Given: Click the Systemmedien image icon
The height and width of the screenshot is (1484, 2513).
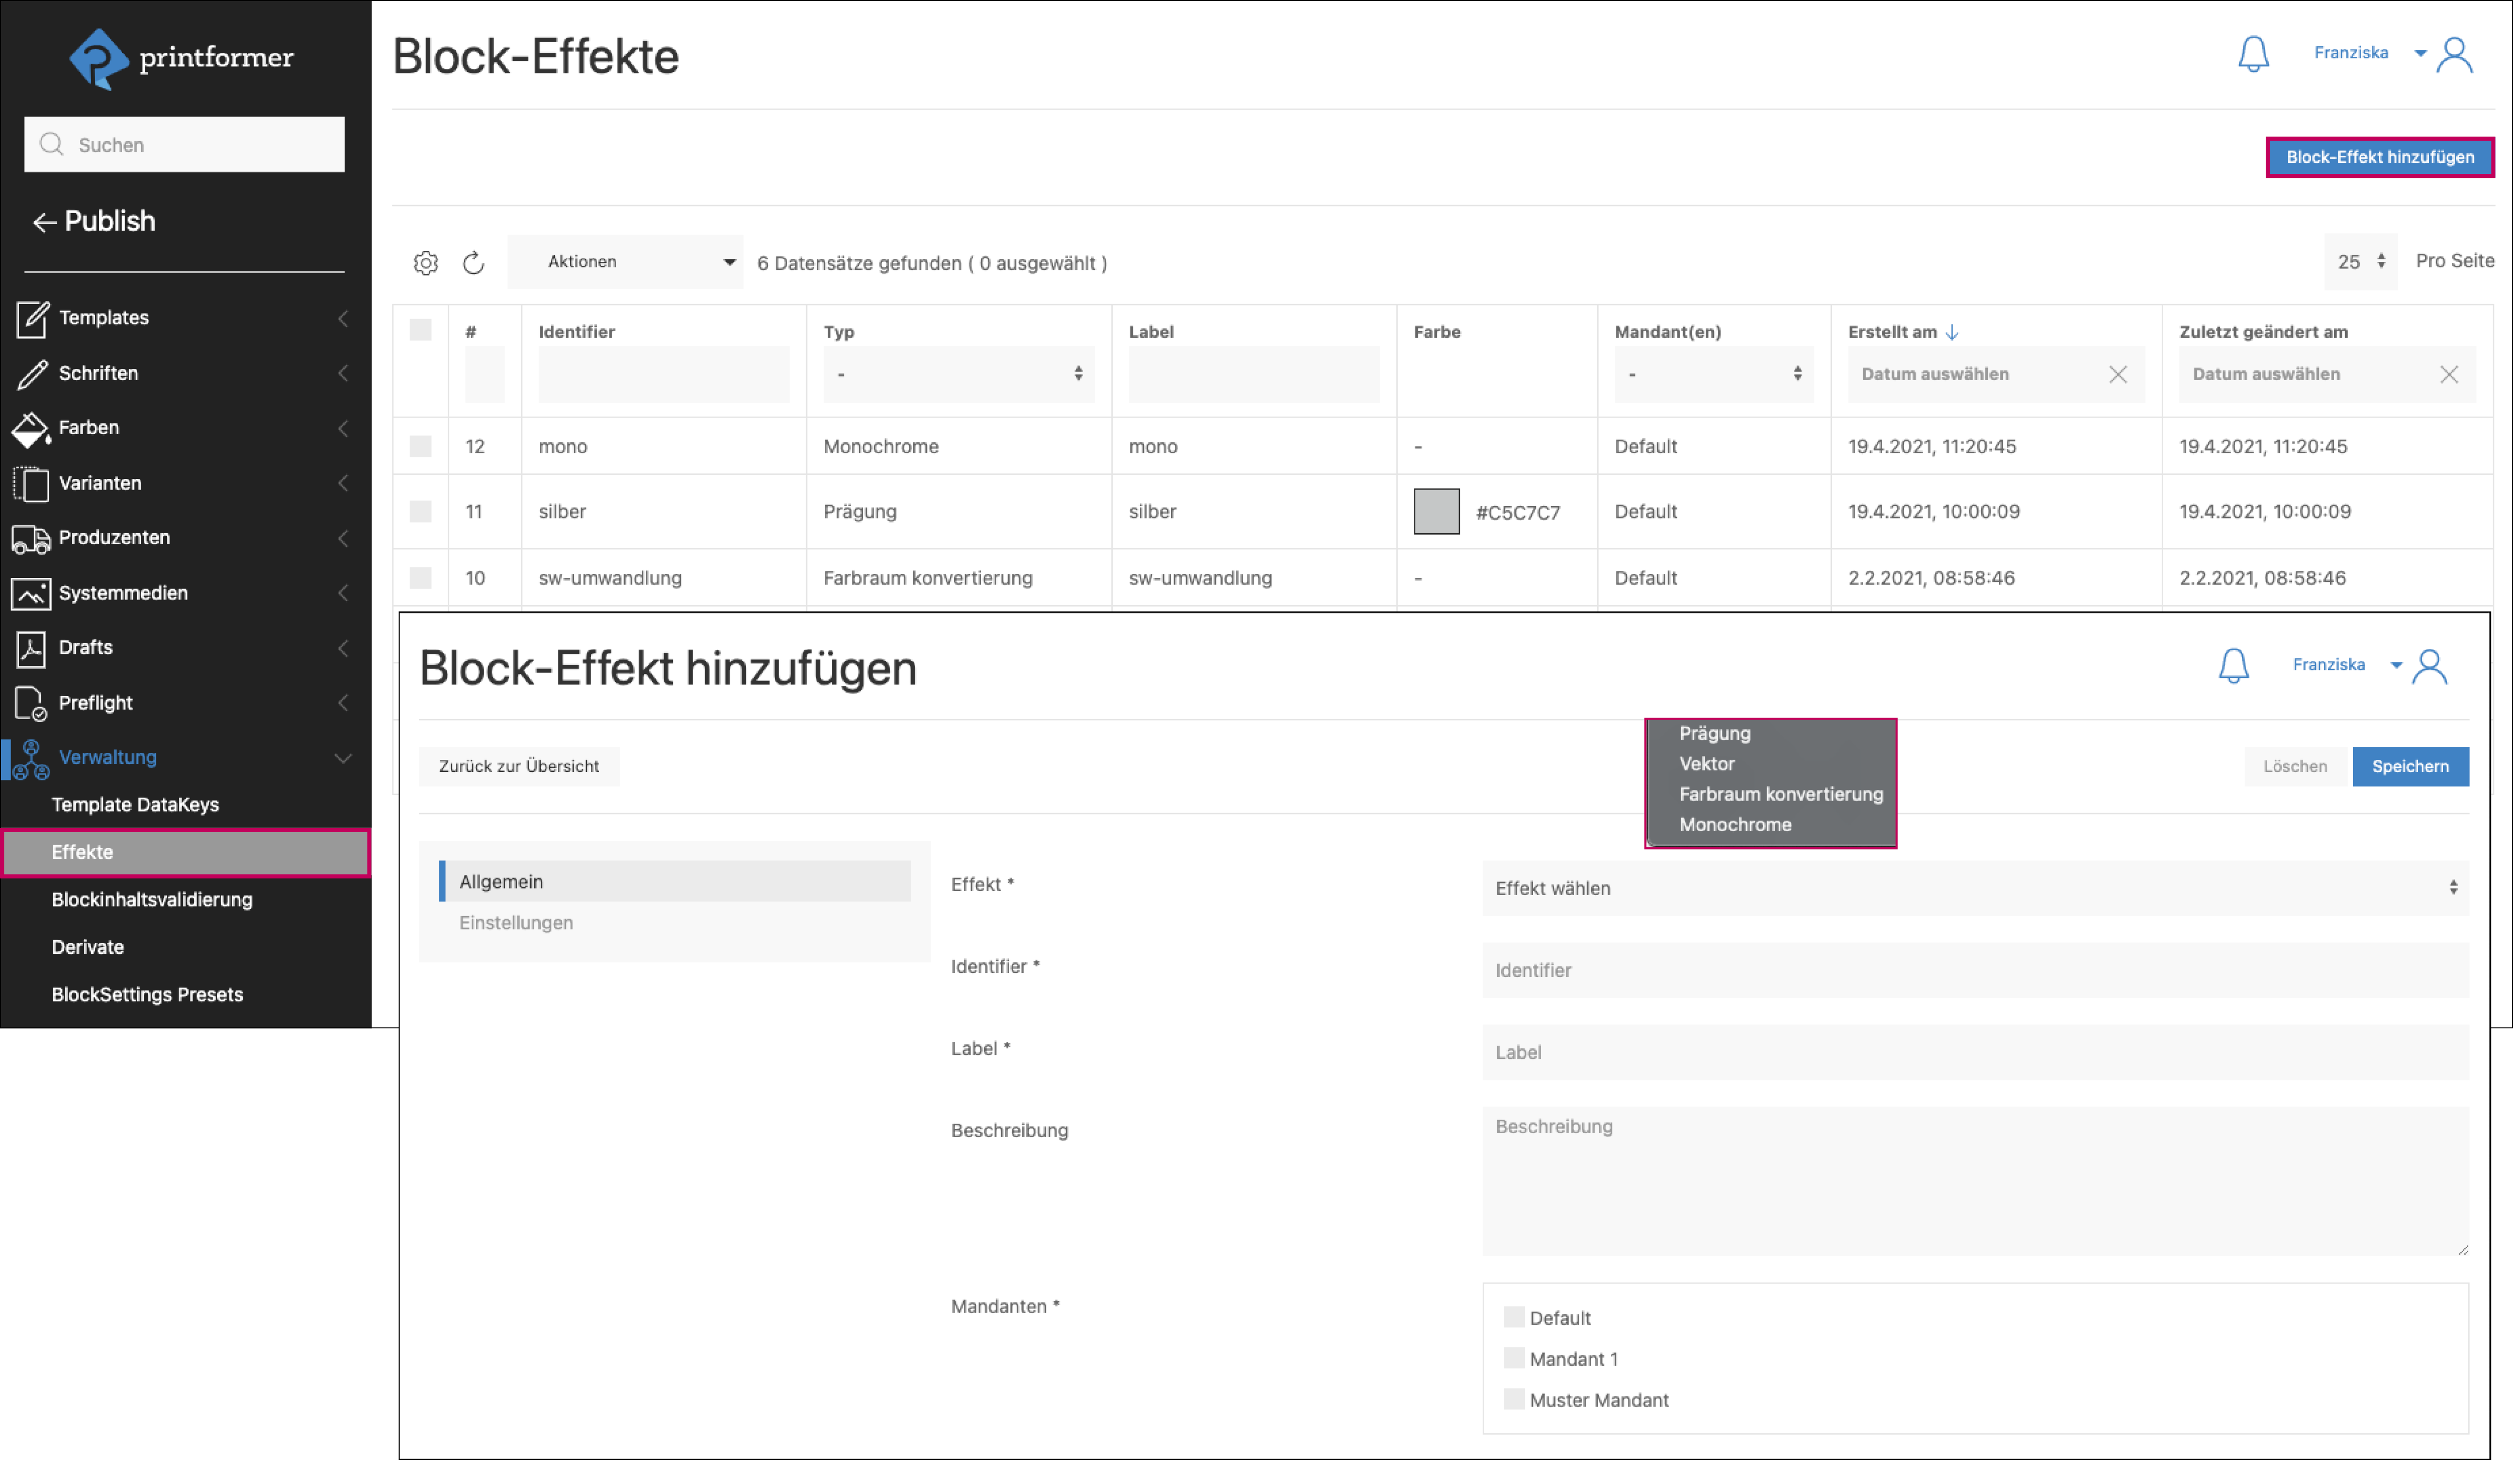Looking at the screenshot, I should pyautogui.click(x=31, y=593).
